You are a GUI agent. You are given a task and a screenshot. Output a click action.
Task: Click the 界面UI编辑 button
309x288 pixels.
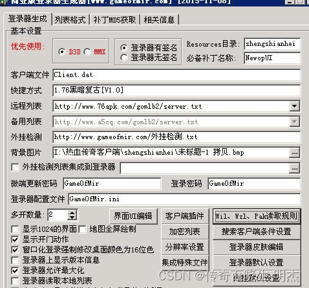coord(133,216)
